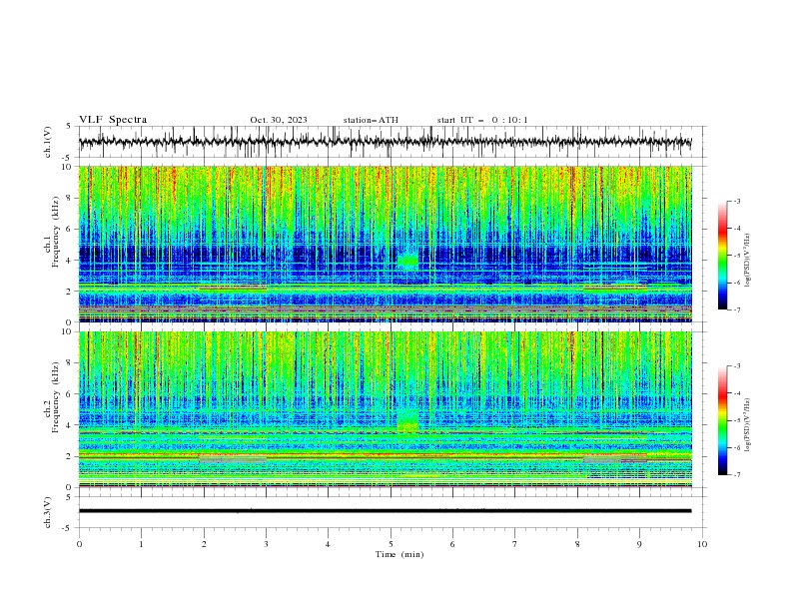This screenshot has height=611, width=791.
Task: Click inside the ch.1 spectrogram panel
Action: [386, 244]
